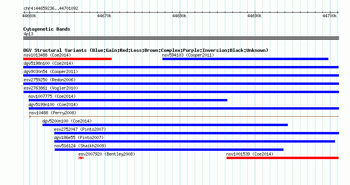Image resolution: width=350 pixels, height=185 pixels.
Task: Select the blue dgv5198n100 variant bar
Action: (181, 67)
